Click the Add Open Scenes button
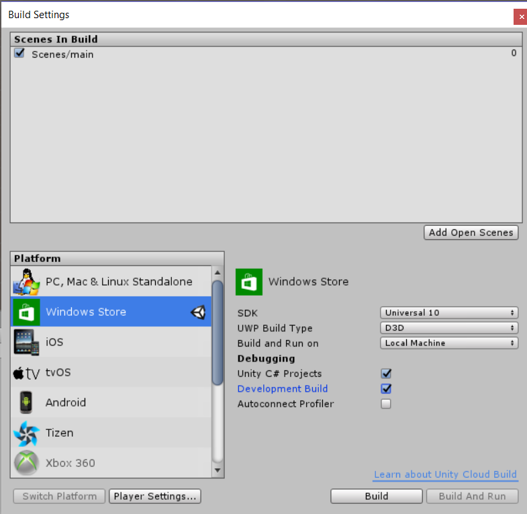This screenshot has height=514, width=527. (x=471, y=232)
